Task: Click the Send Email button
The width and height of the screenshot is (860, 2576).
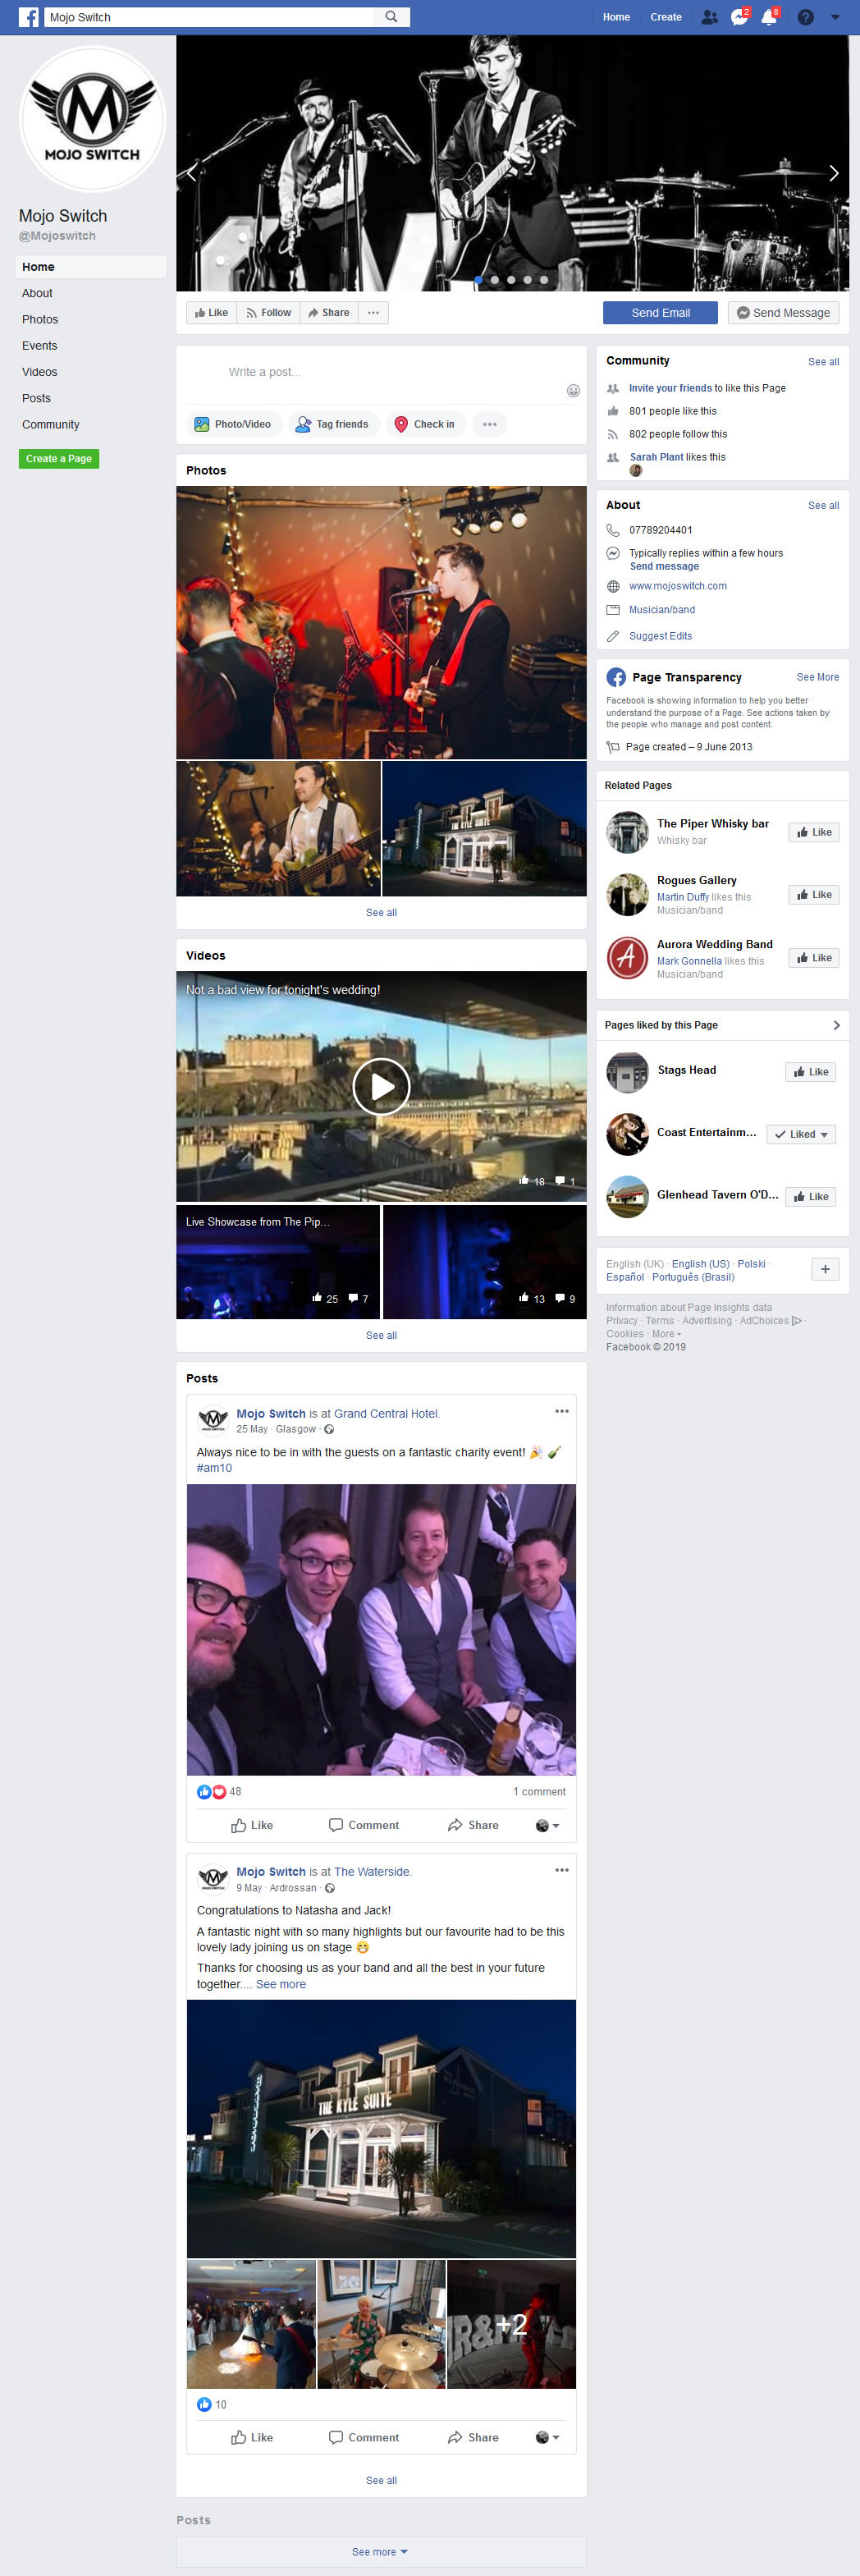Action: tap(660, 313)
